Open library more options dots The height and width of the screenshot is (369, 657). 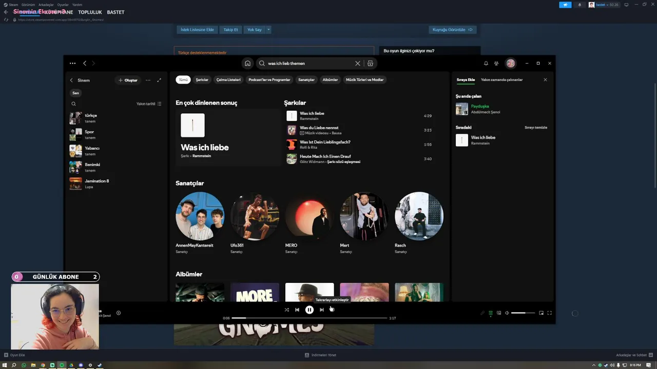(148, 80)
